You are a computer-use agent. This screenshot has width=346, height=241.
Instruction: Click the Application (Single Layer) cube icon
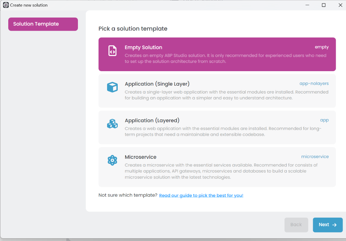coord(112,87)
